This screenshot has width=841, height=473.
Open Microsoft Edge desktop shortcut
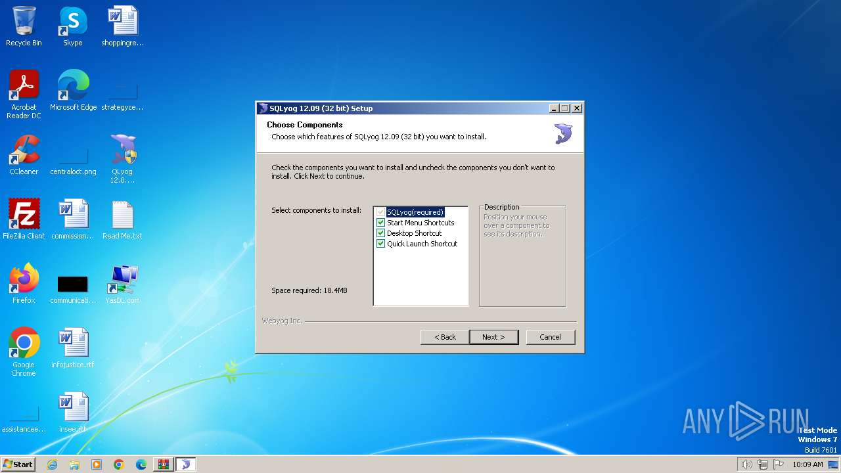click(73, 91)
